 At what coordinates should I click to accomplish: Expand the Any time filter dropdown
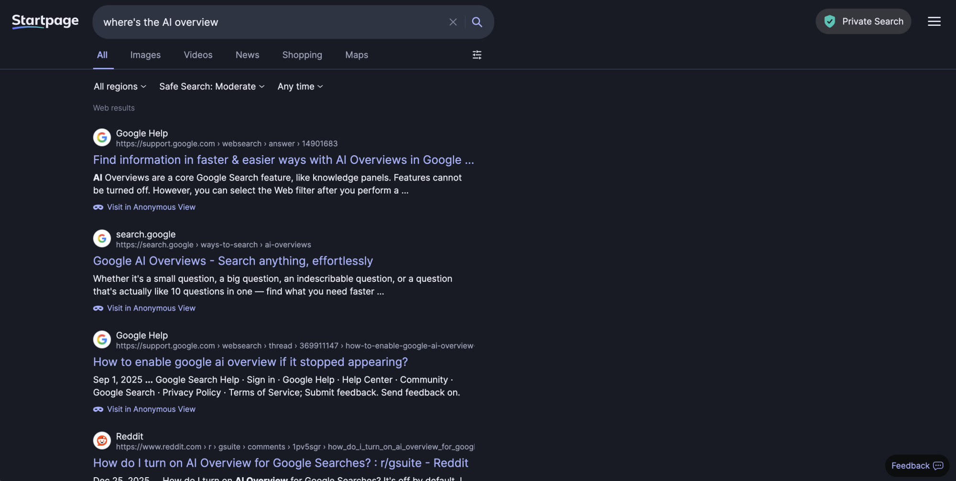coord(300,86)
